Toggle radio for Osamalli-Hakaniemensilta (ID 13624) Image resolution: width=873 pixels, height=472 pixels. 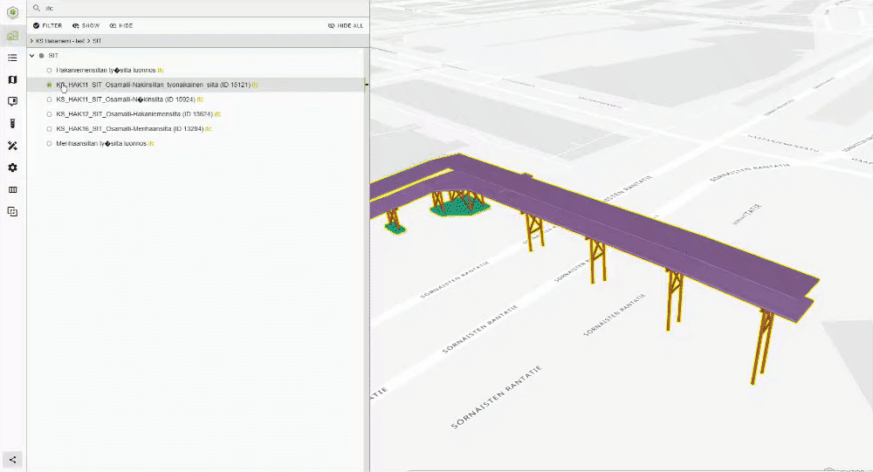(x=49, y=114)
